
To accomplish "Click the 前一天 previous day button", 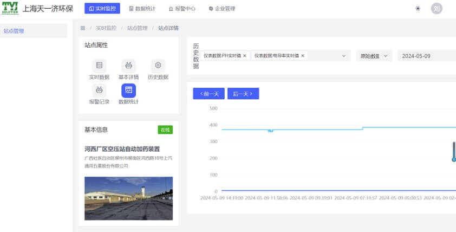I will click(209, 94).
